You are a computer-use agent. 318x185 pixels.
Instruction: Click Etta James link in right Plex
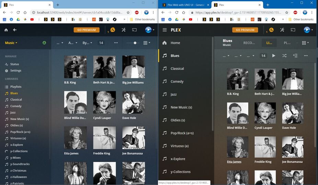click(x=234, y=162)
